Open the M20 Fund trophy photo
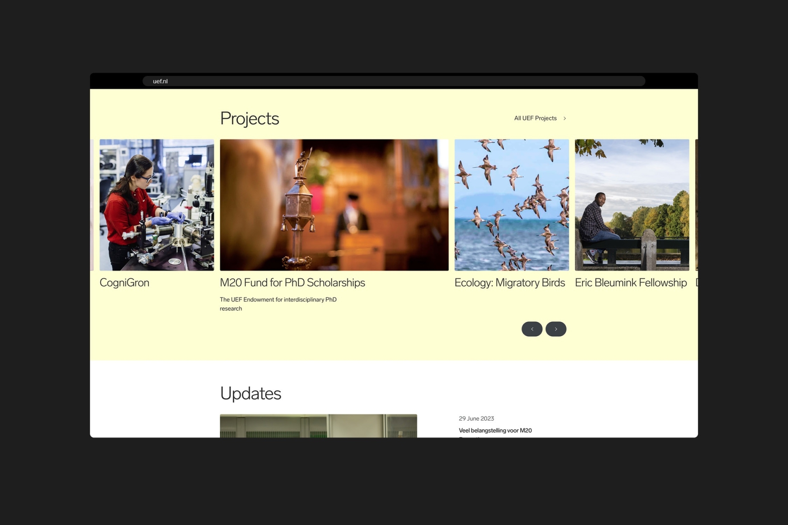 334,204
